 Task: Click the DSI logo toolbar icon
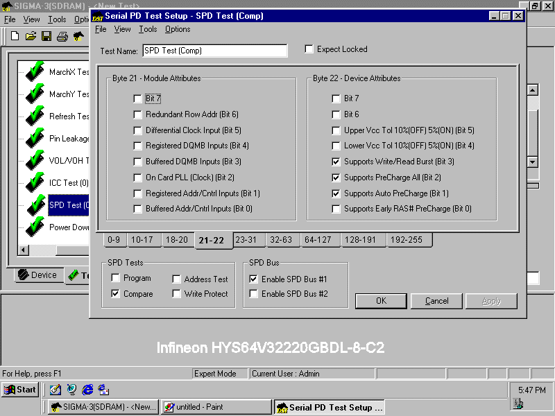(x=78, y=36)
